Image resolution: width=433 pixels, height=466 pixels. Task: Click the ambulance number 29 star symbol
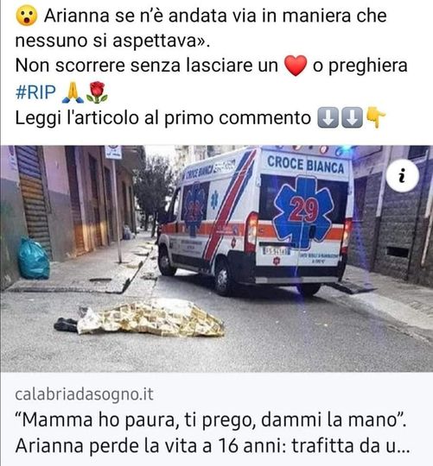304,212
